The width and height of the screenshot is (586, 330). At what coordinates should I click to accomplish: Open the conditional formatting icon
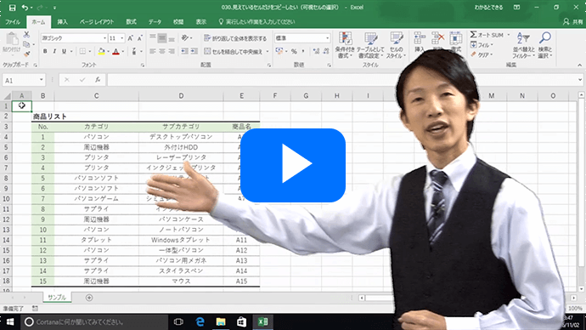coord(345,45)
